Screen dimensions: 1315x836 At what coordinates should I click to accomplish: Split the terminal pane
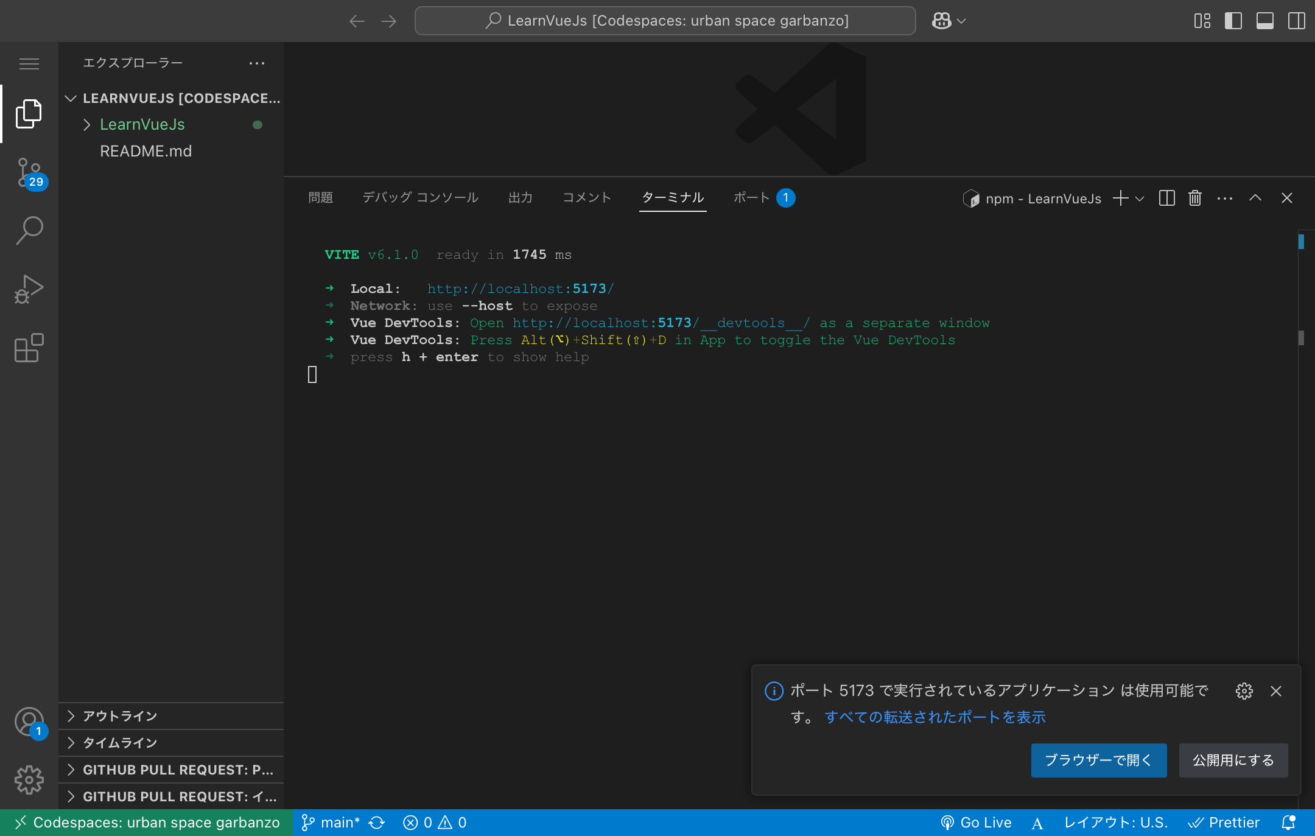[x=1166, y=198]
